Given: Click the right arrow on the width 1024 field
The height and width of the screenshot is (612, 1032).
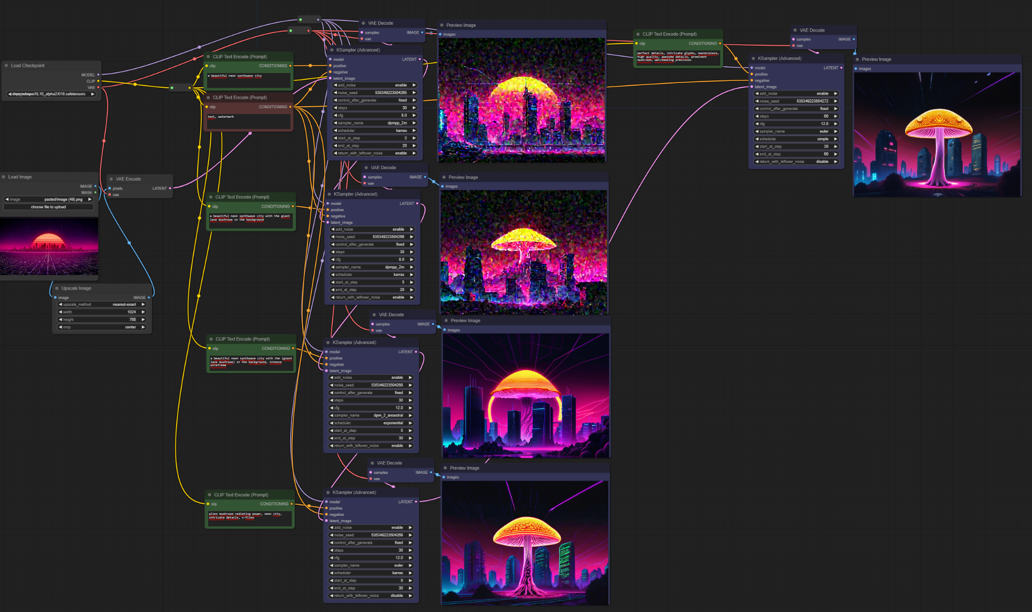Looking at the screenshot, I should (x=143, y=312).
